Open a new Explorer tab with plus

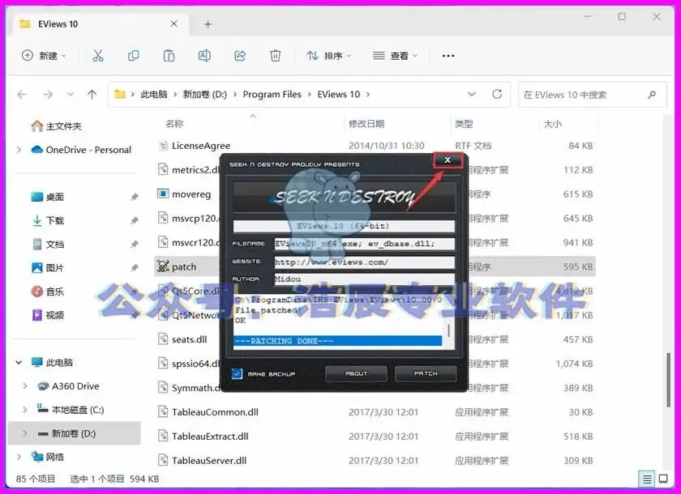tap(208, 24)
